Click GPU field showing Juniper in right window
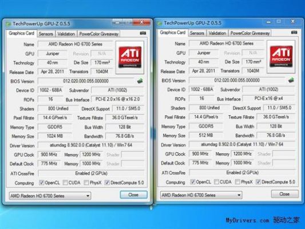 click(x=204, y=53)
